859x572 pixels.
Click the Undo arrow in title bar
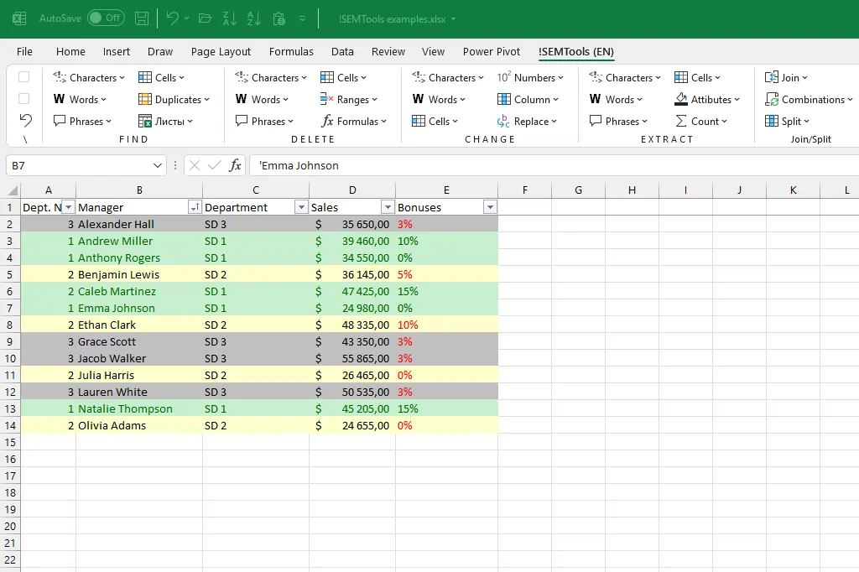(172, 18)
